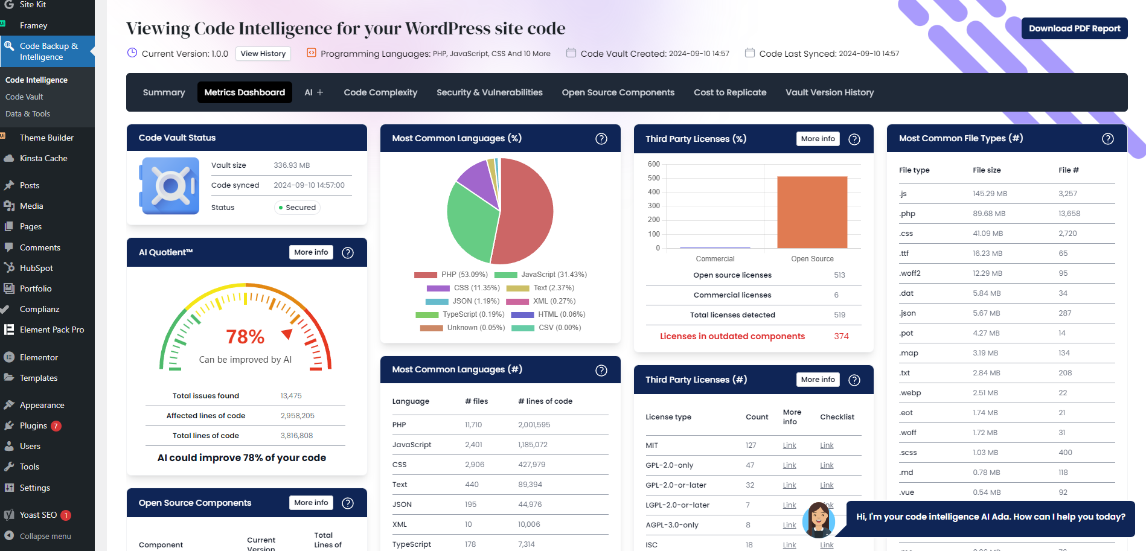Click the Open Source bar in the chart

pos(812,212)
